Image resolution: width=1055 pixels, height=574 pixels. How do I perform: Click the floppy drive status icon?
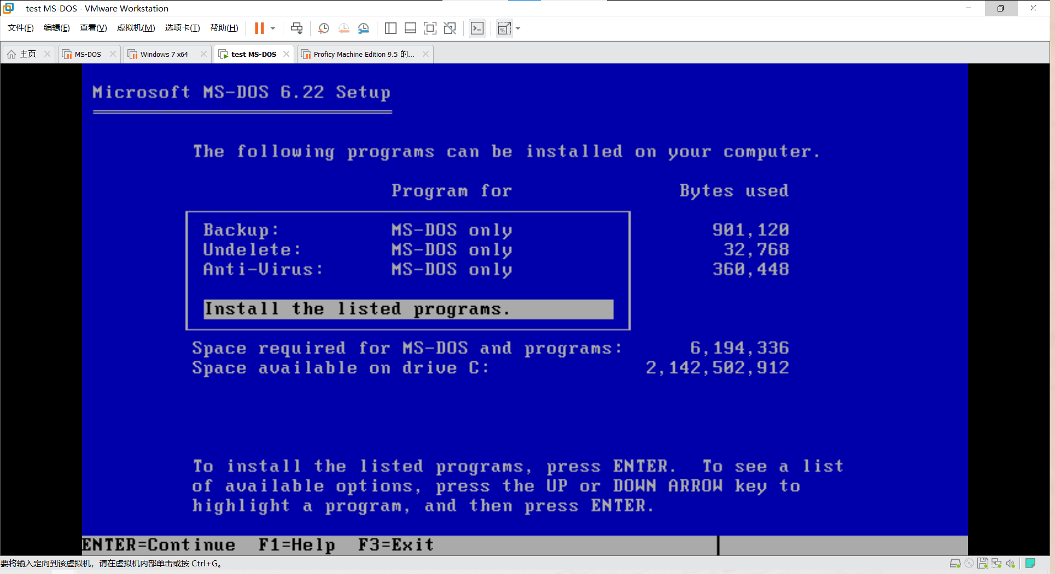click(983, 564)
